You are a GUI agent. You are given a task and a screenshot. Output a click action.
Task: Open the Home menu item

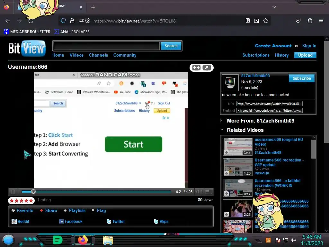point(58,55)
